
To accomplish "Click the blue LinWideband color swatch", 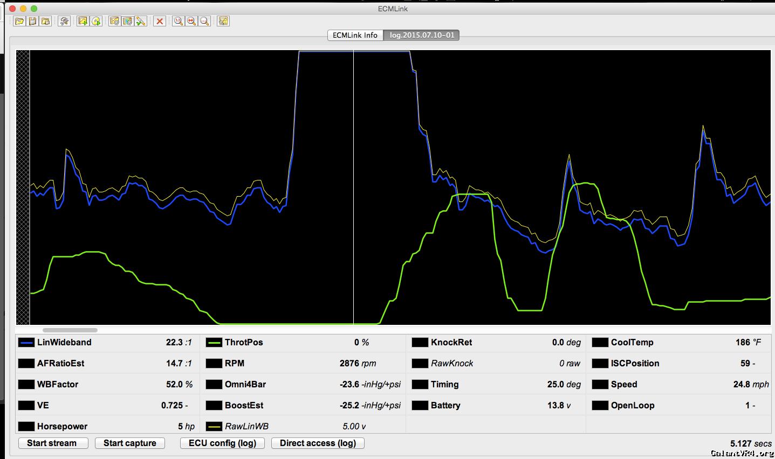I will click(26, 342).
